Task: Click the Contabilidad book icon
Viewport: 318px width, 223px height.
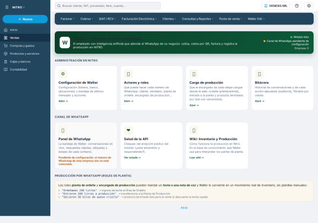Action: [x=6, y=69]
